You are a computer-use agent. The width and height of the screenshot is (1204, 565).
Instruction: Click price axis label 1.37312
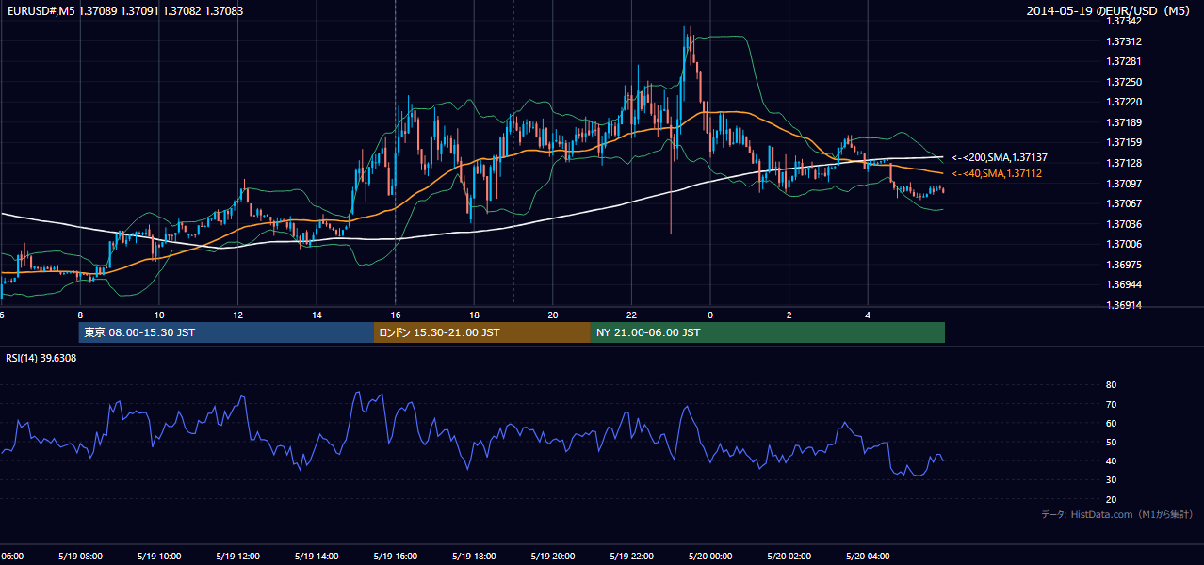coord(1124,41)
